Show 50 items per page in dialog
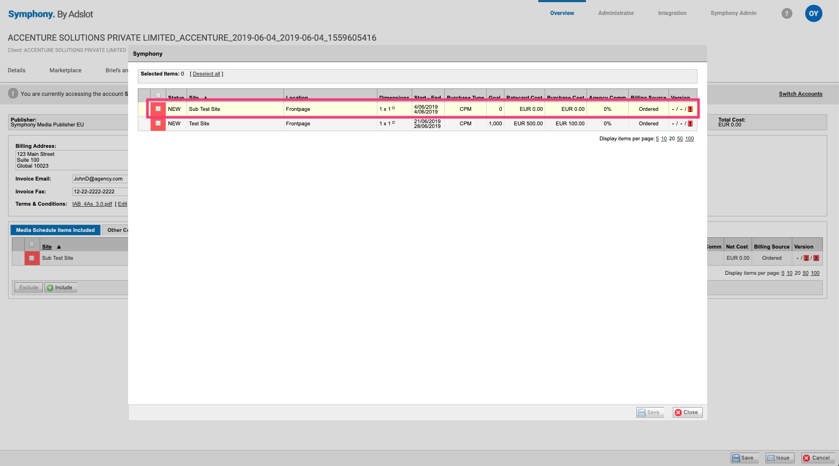The image size is (839, 466). coord(680,139)
